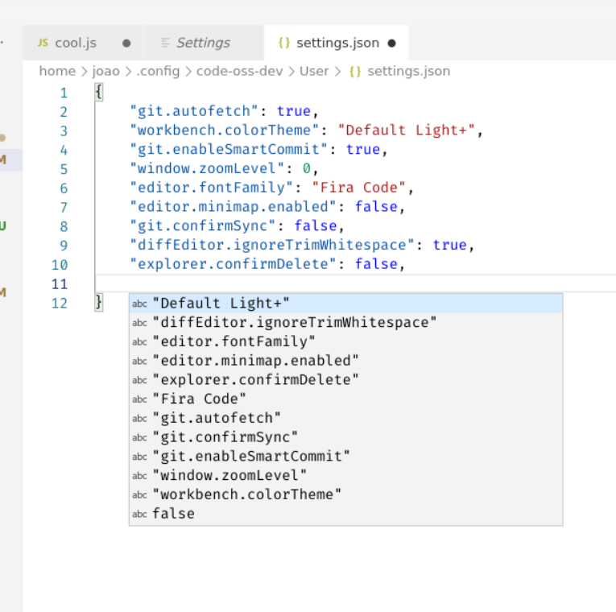Click abc icon beside "window.zoomLevel" suggestion

(139, 476)
